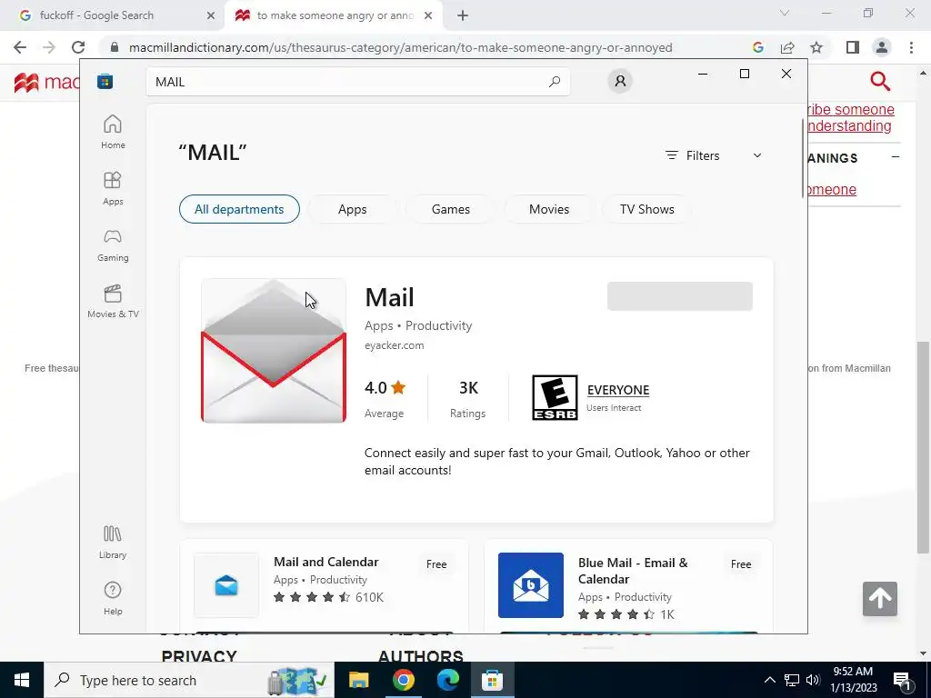Image resolution: width=931 pixels, height=698 pixels.
Task: Open a new Chrome tab
Action: [463, 15]
